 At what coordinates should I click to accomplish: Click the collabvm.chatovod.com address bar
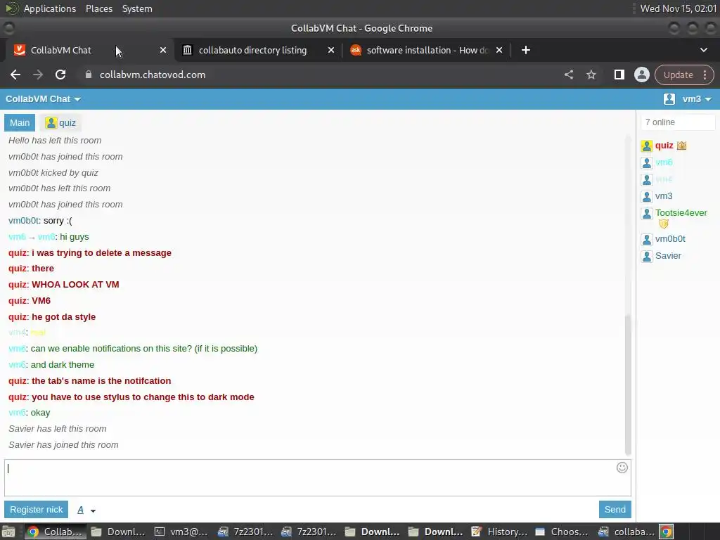pos(153,75)
